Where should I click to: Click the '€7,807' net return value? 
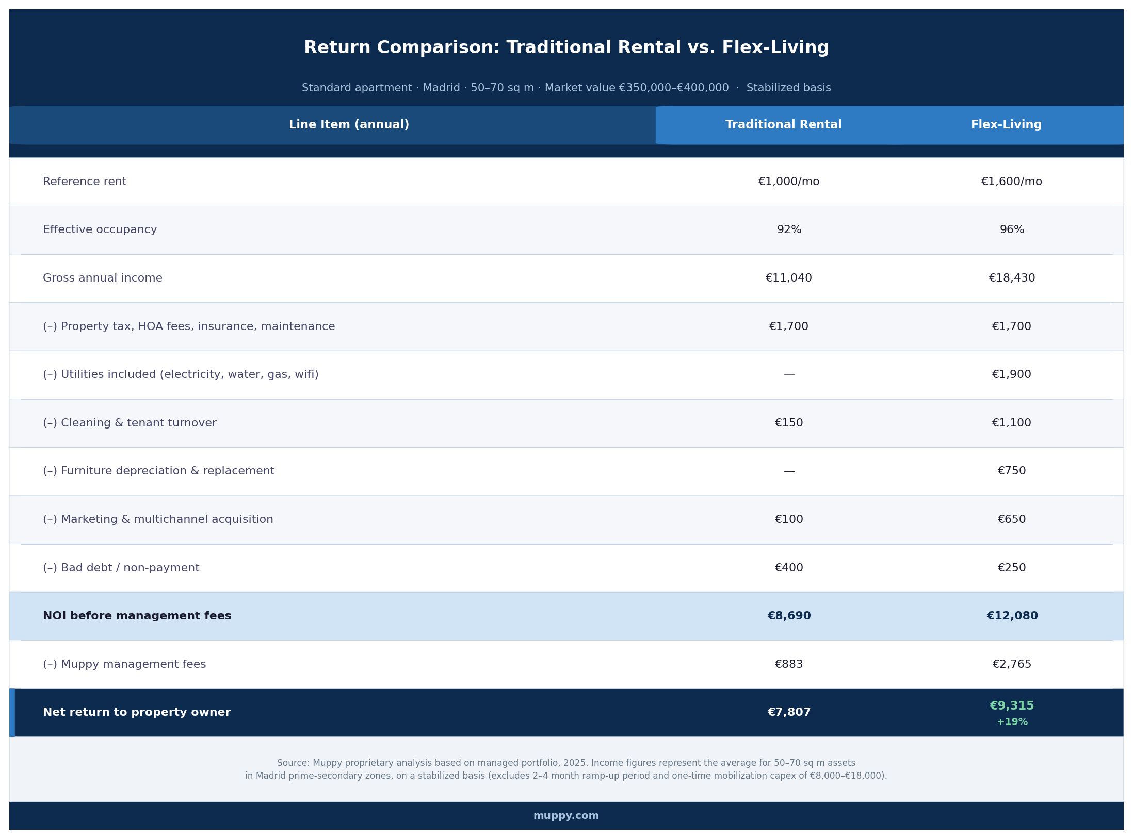point(789,713)
